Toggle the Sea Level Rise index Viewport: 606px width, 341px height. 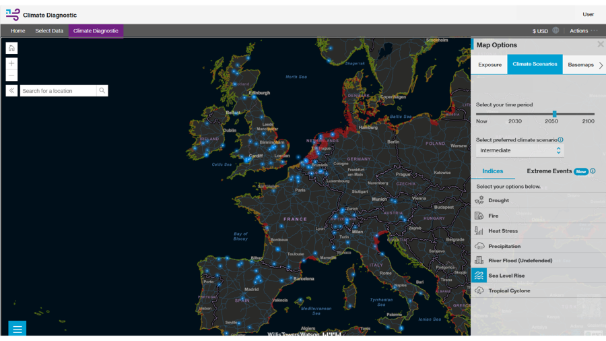click(x=506, y=276)
